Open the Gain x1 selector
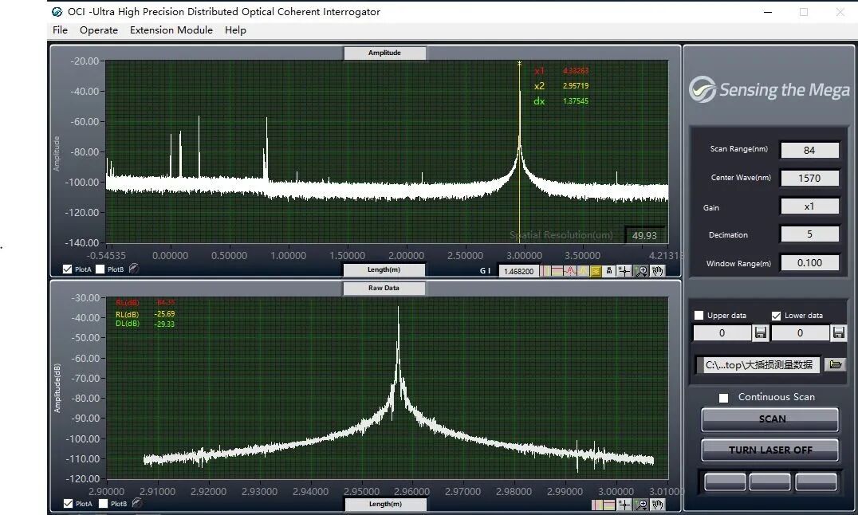Screen dimensions: 858x515 (x=809, y=206)
